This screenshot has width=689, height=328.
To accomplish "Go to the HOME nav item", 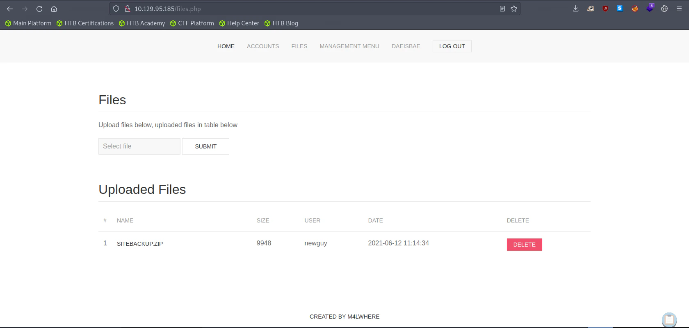I will (x=226, y=46).
